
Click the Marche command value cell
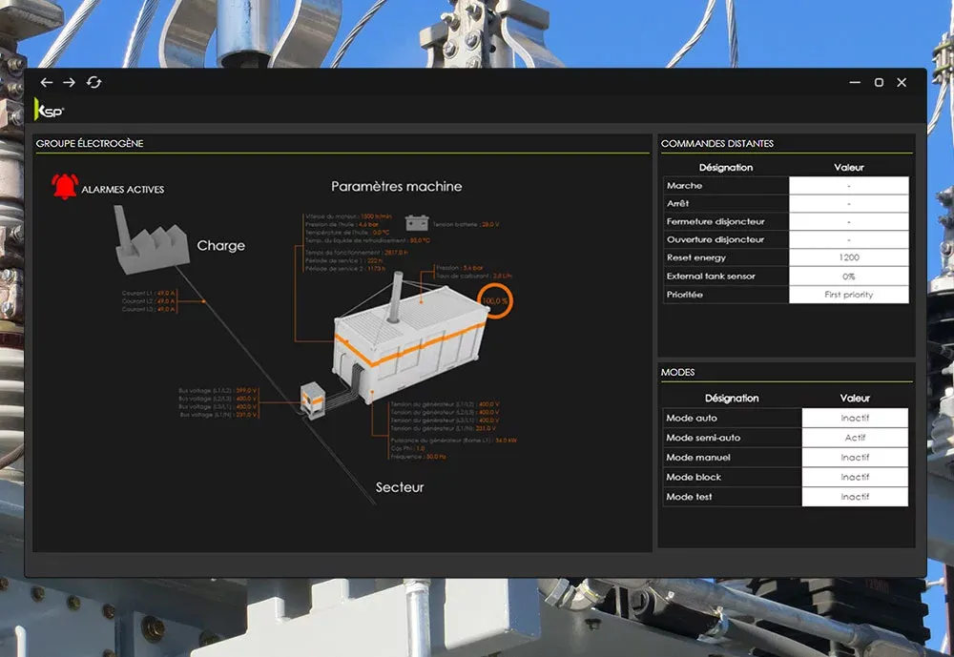848,186
